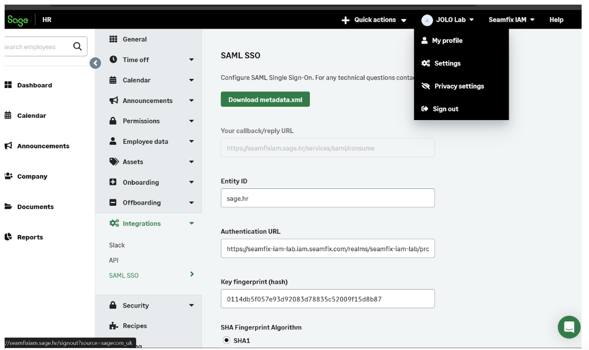Image resolution: width=589 pixels, height=350 pixels.
Task: Expand the Offboarding section arrow
Action: tap(191, 202)
